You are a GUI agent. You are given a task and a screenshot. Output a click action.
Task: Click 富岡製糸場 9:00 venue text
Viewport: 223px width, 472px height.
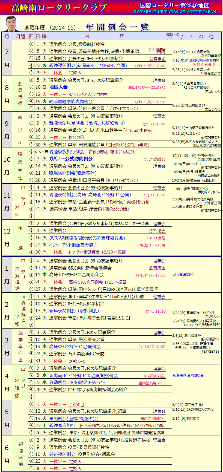152,383
